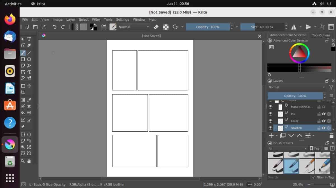Hide the Ink layer
The width and height of the screenshot is (336, 188).
pos(270,114)
